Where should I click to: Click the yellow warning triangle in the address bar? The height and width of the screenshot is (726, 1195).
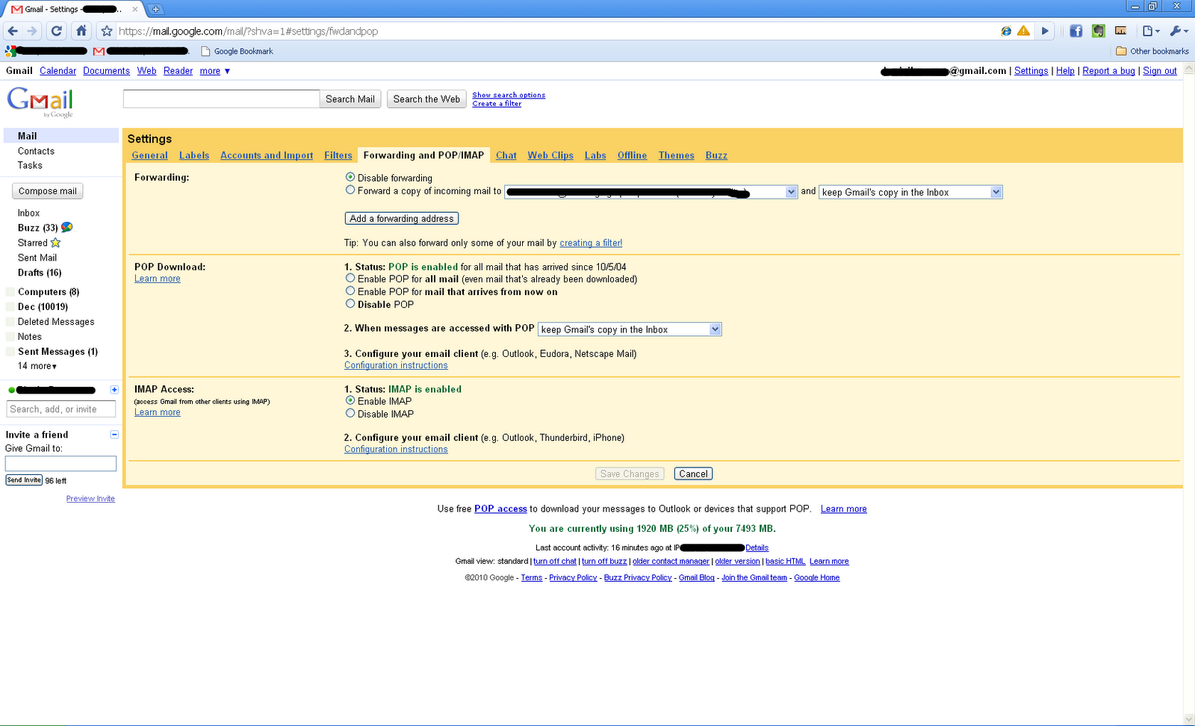(1023, 31)
